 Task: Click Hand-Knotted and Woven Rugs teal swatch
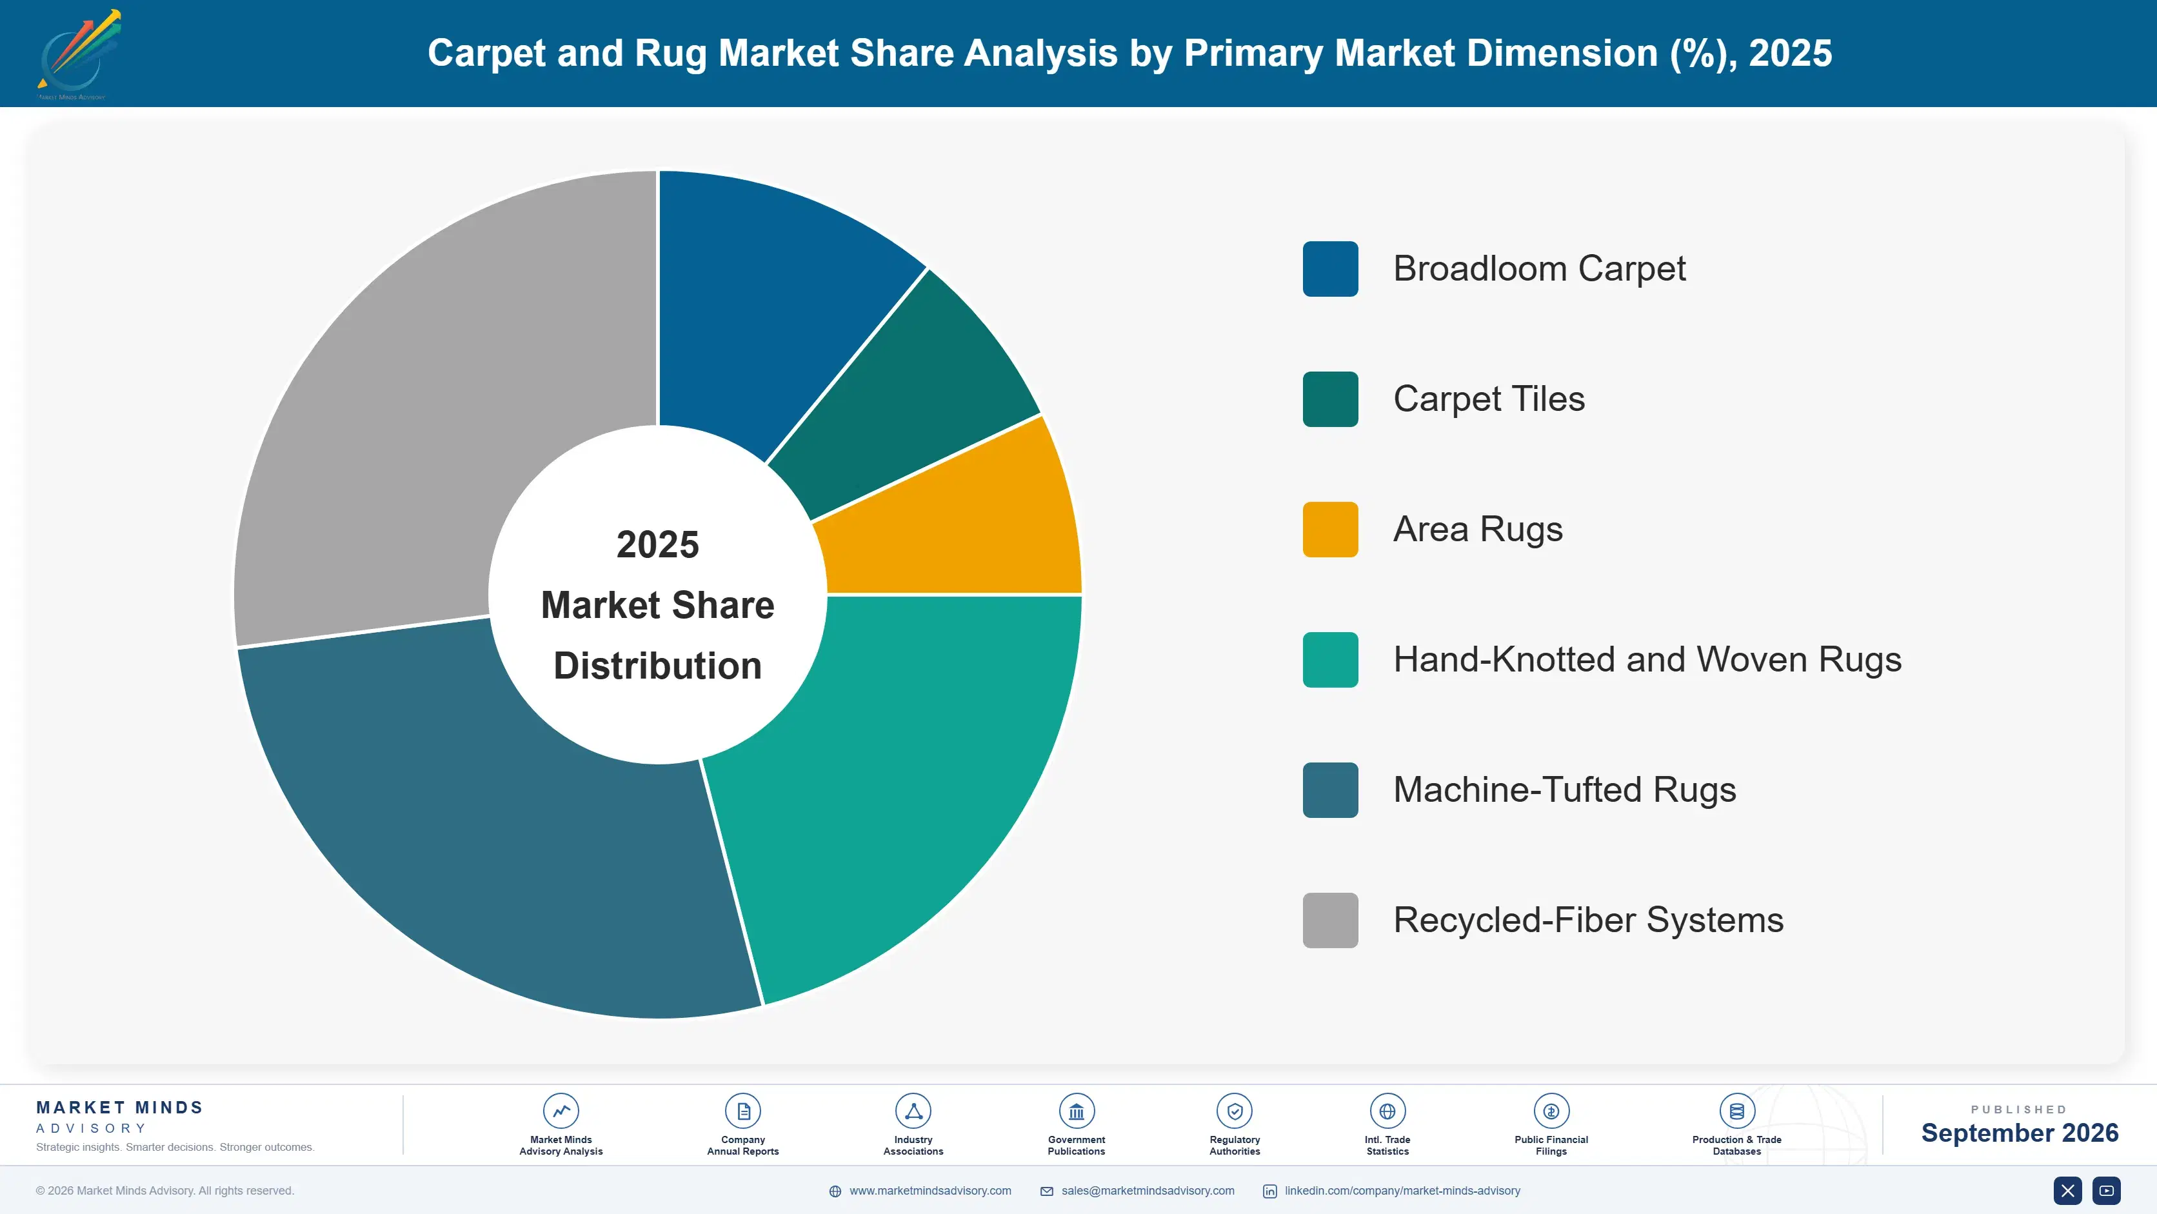[x=1329, y=660]
